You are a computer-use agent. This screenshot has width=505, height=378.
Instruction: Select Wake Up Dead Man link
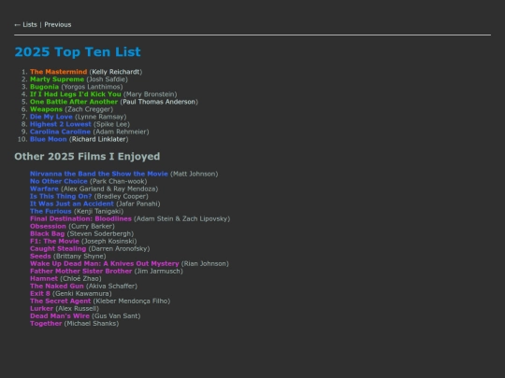105,263
